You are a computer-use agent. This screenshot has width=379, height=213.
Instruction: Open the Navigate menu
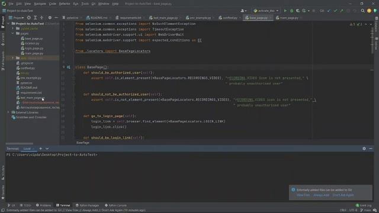click(x=40, y=4)
